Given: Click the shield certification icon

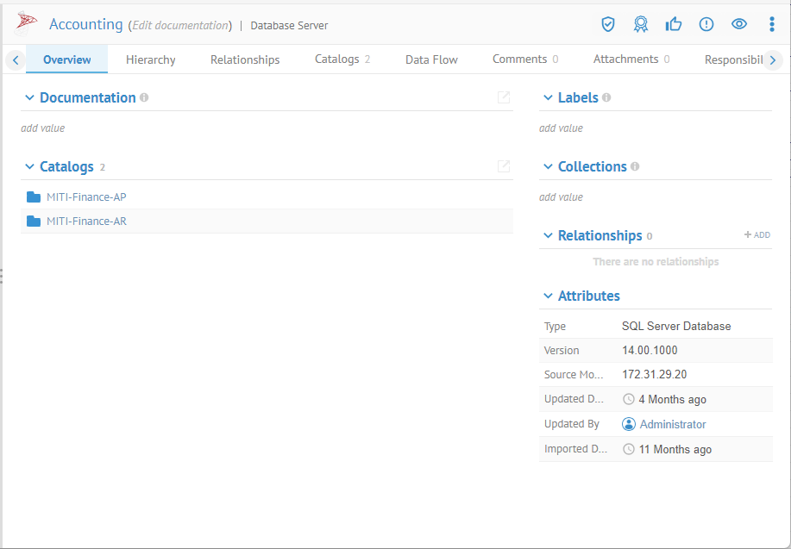Looking at the screenshot, I should [x=608, y=24].
